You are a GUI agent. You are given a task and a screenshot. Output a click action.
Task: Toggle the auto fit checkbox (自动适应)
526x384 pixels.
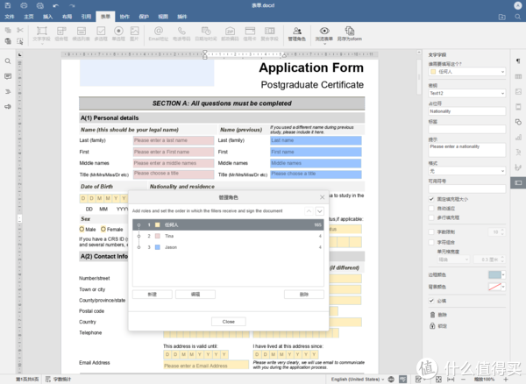click(x=431, y=209)
